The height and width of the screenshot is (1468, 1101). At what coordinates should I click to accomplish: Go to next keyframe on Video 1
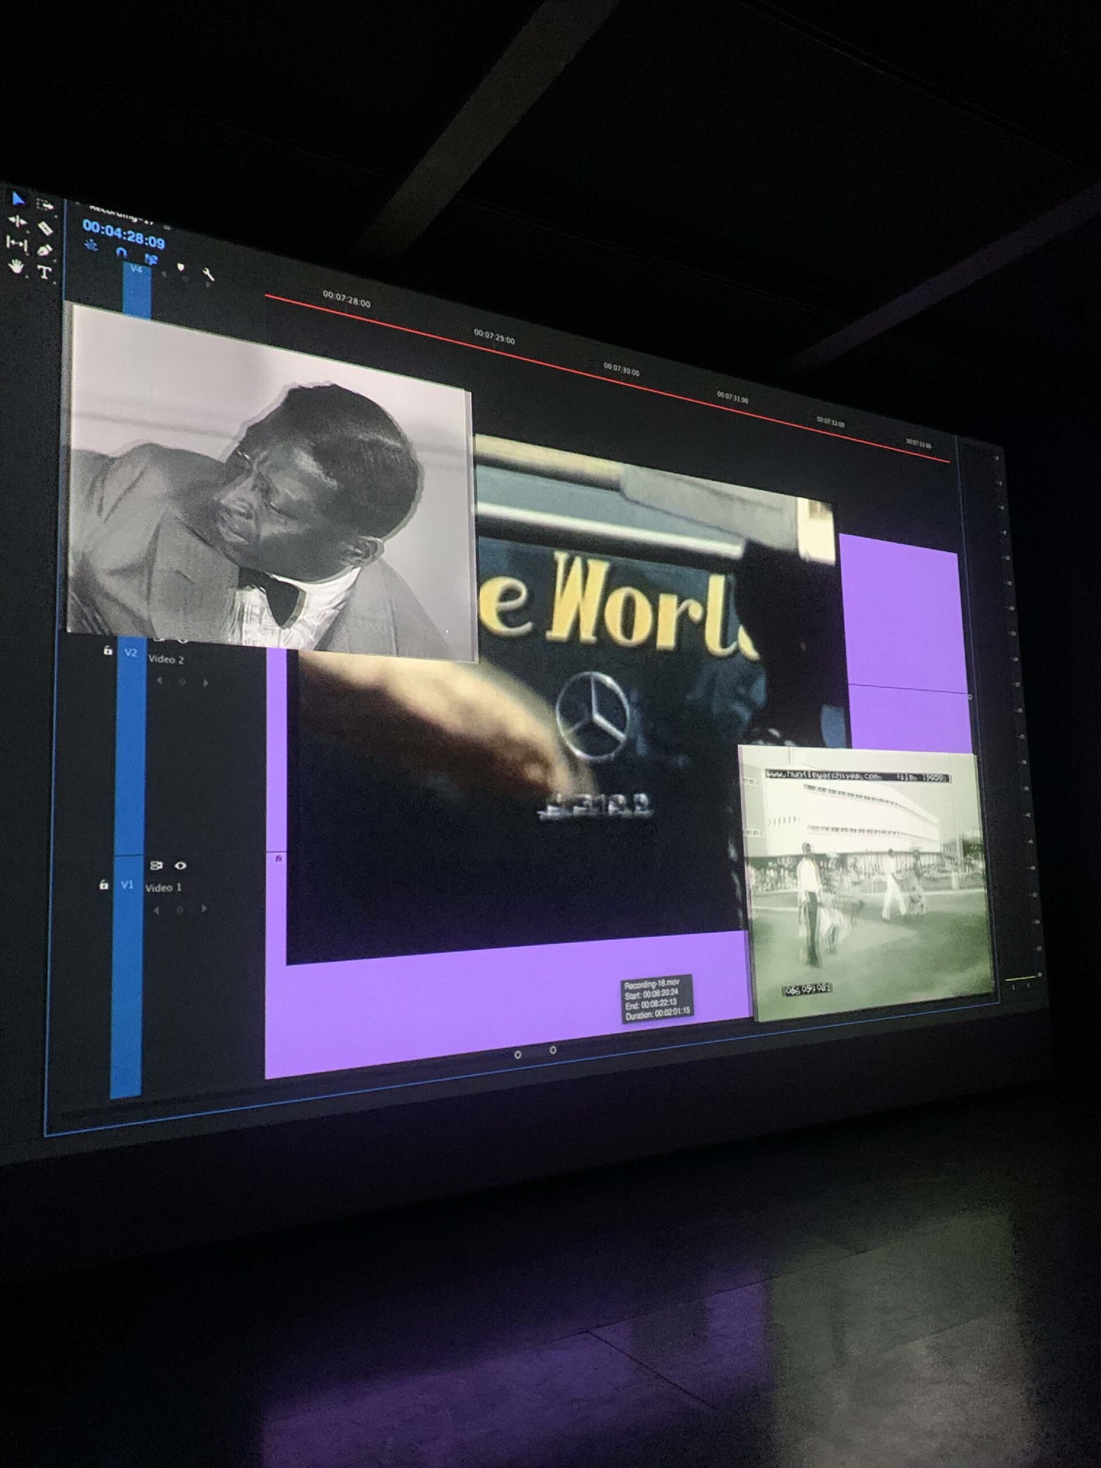tap(204, 909)
